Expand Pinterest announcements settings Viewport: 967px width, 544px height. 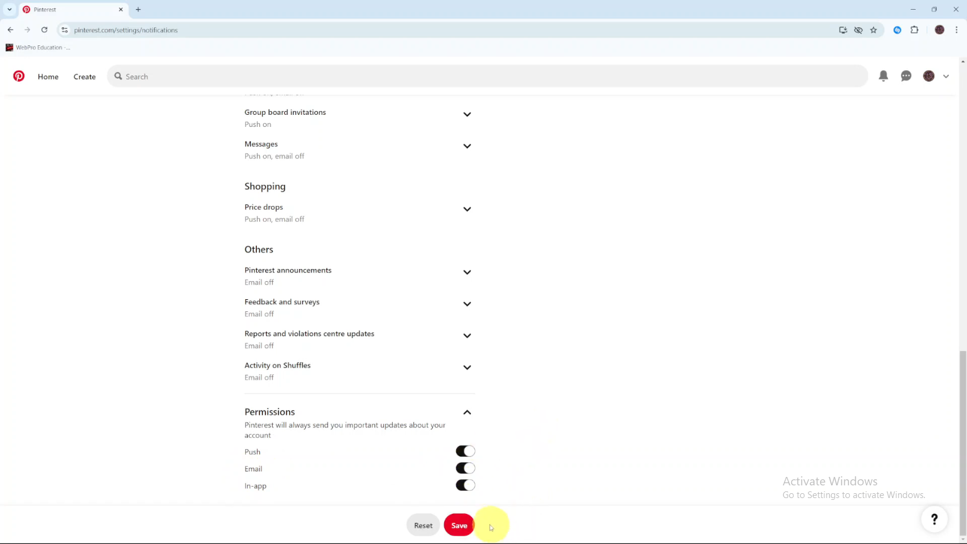pyautogui.click(x=467, y=273)
